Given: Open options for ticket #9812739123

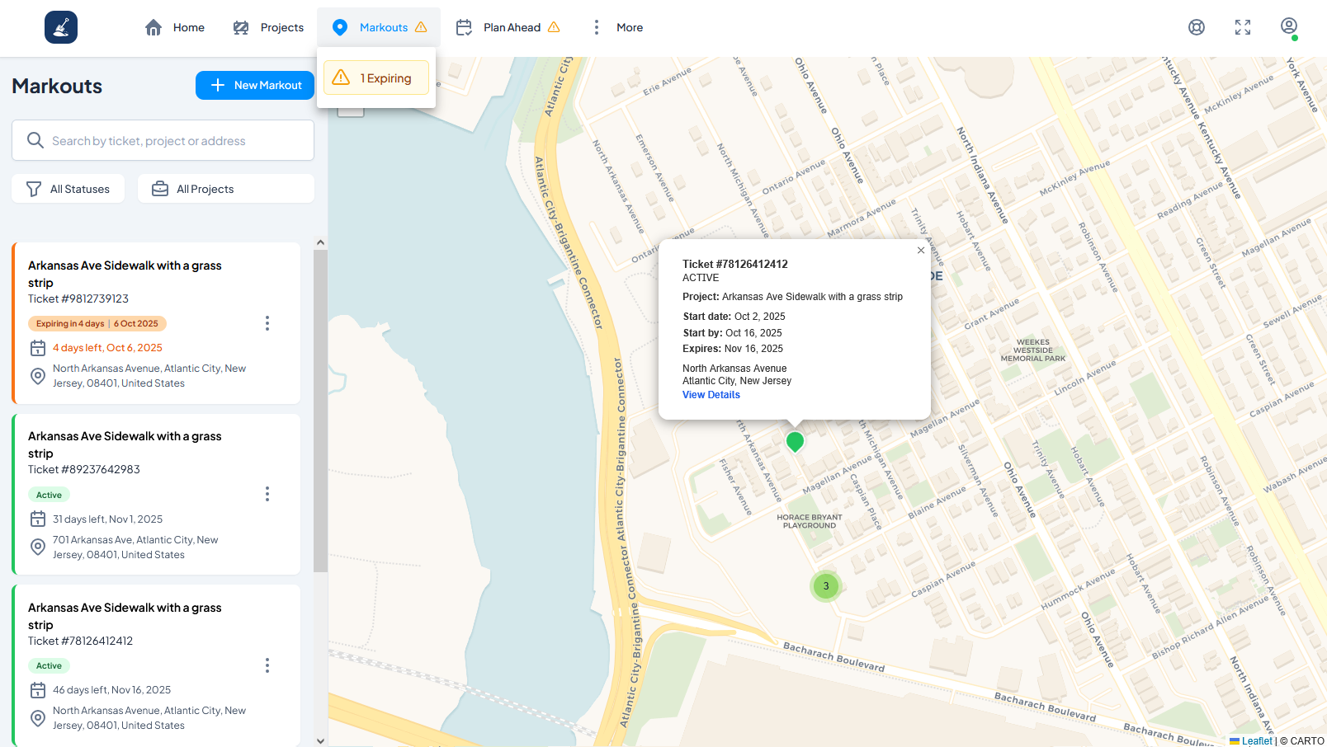Looking at the screenshot, I should (x=267, y=323).
